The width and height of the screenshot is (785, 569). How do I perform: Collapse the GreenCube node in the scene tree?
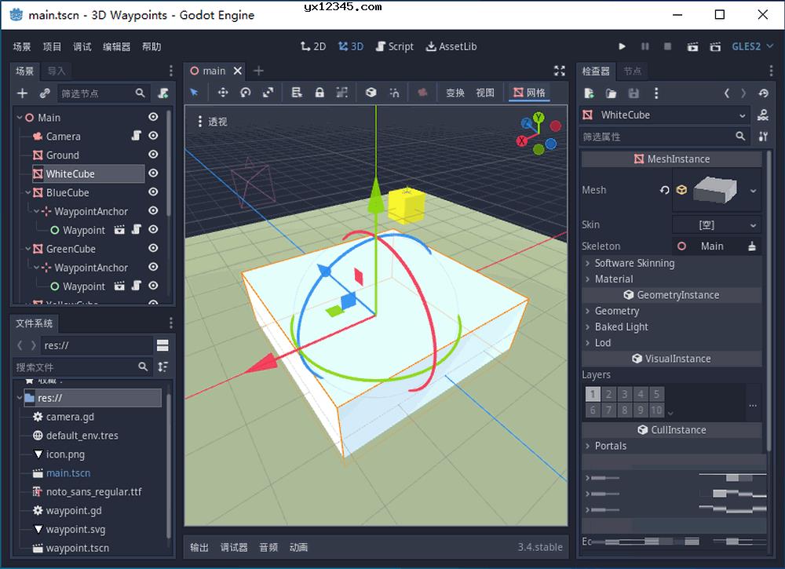pyautogui.click(x=27, y=248)
